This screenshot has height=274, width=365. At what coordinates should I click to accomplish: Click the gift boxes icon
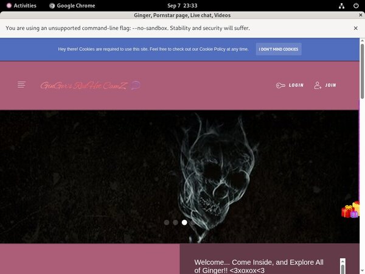(350, 210)
